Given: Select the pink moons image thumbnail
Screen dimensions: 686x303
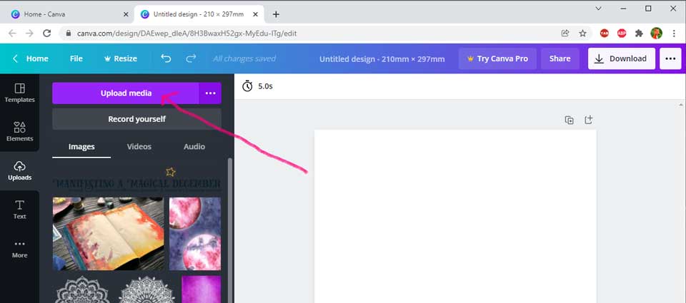Looking at the screenshot, I should (195, 234).
